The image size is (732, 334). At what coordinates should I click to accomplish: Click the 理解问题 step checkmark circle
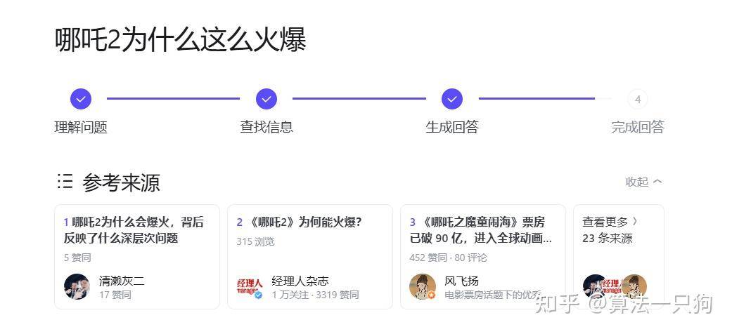coord(81,99)
